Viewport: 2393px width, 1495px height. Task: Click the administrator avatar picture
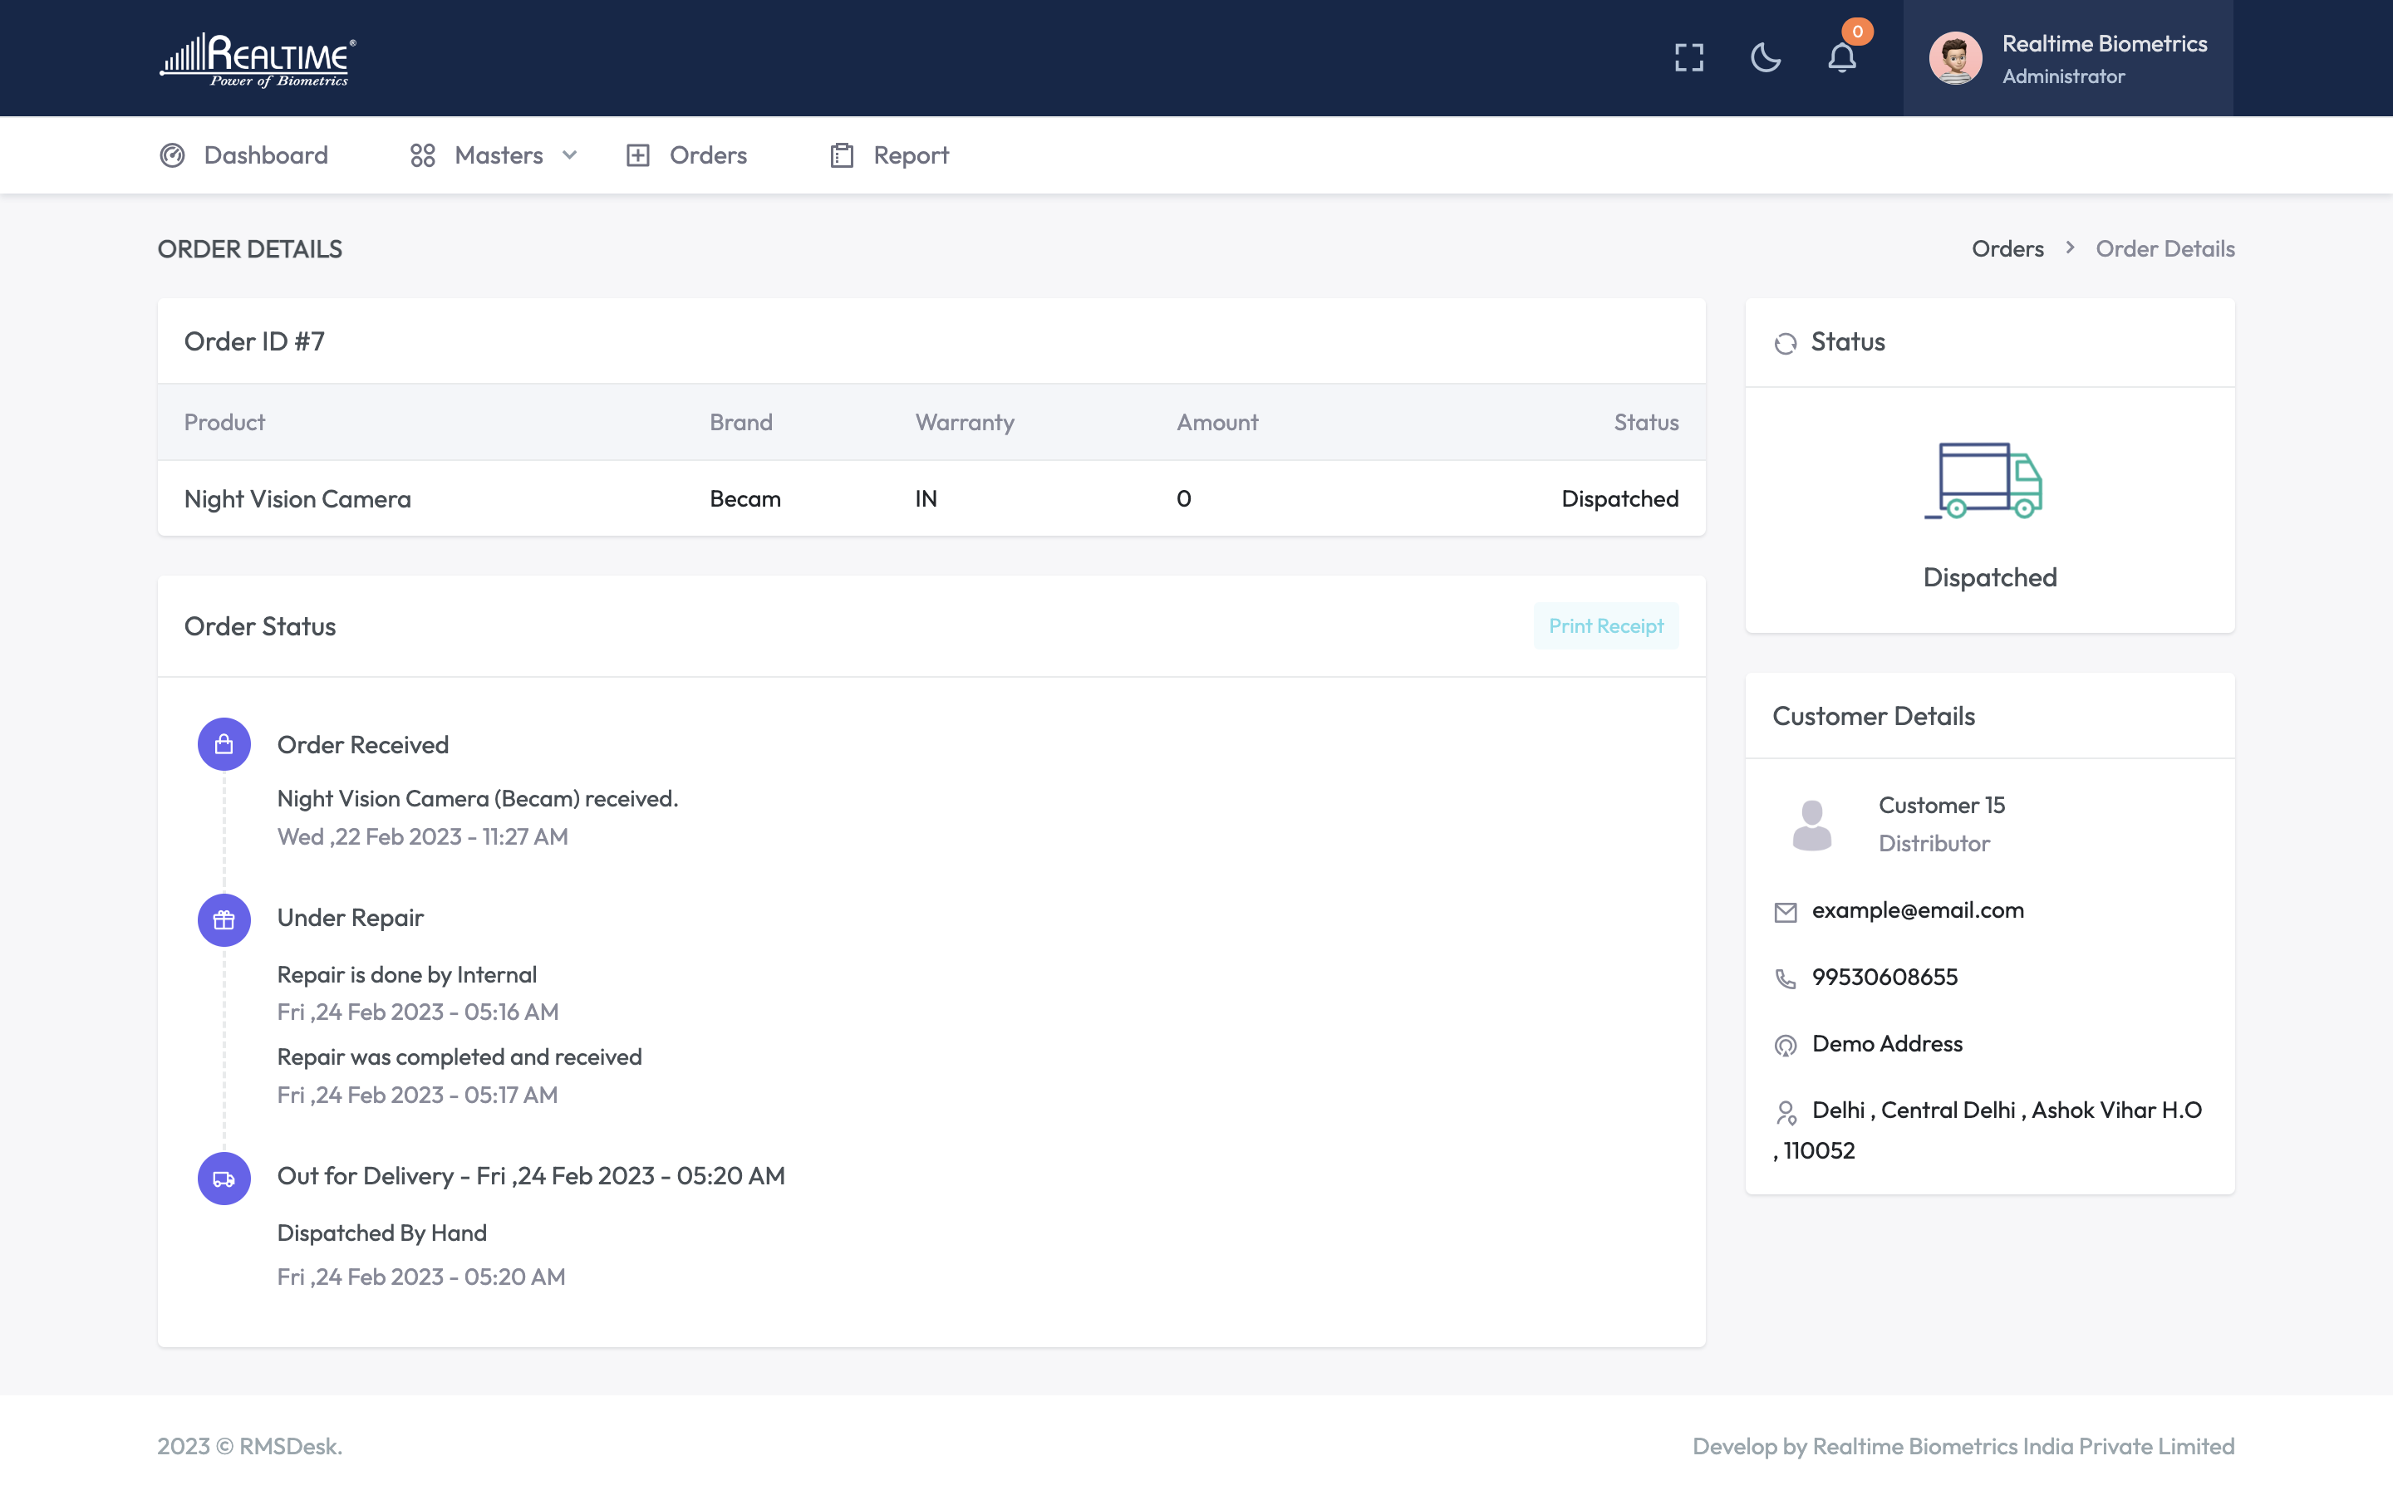pyautogui.click(x=1955, y=58)
